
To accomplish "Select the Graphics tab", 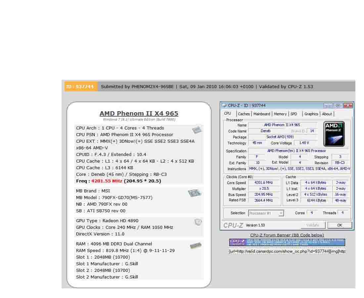I will (311, 114).
